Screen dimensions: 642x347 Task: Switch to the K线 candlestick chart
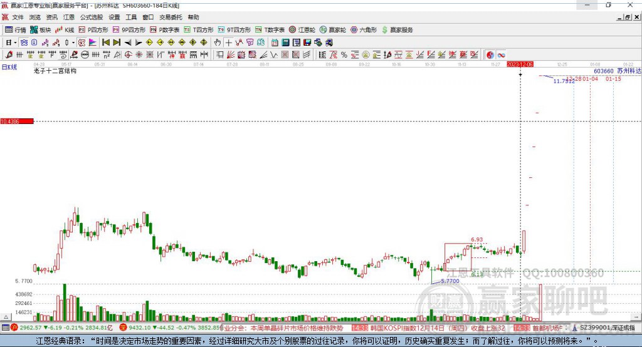click(65, 30)
